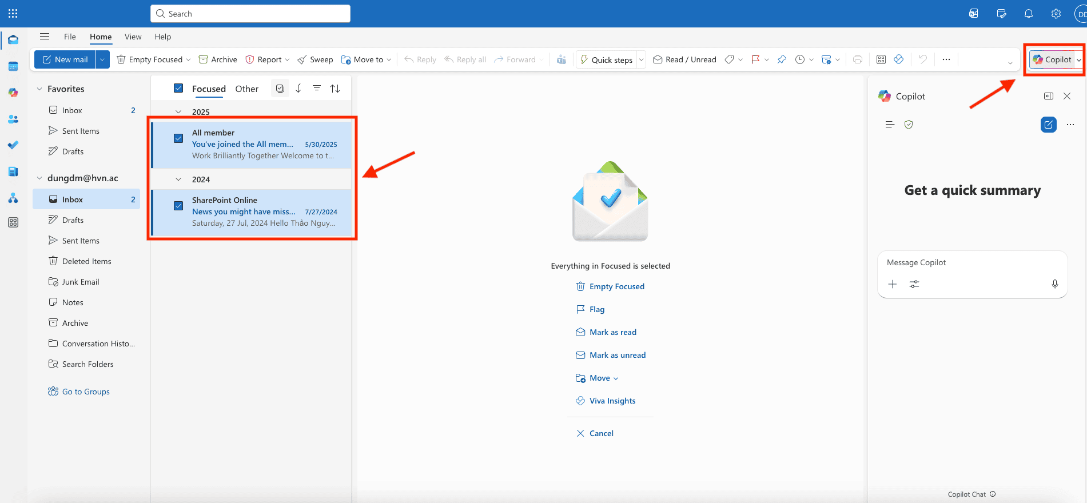Screen dimensions: 1087x503
Task: Uncheck the All member email checkbox
Action: [x=178, y=138]
